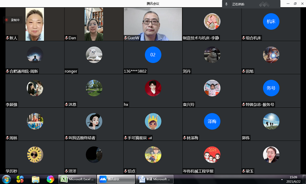Screen dimensions: 306x184
Task: Click the colorful pinwheel taskbar icon
Action: [50, 179]
